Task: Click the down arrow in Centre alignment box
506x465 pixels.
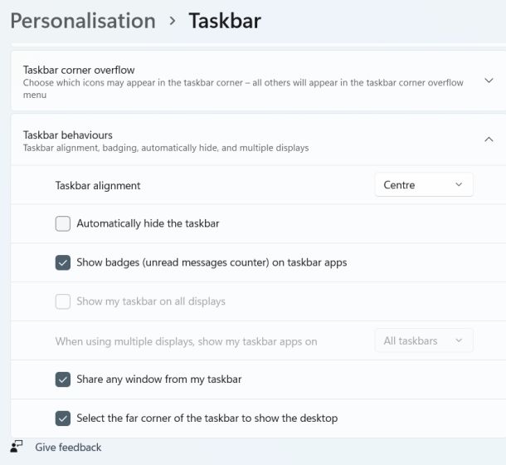Action: tap(459, 185)
